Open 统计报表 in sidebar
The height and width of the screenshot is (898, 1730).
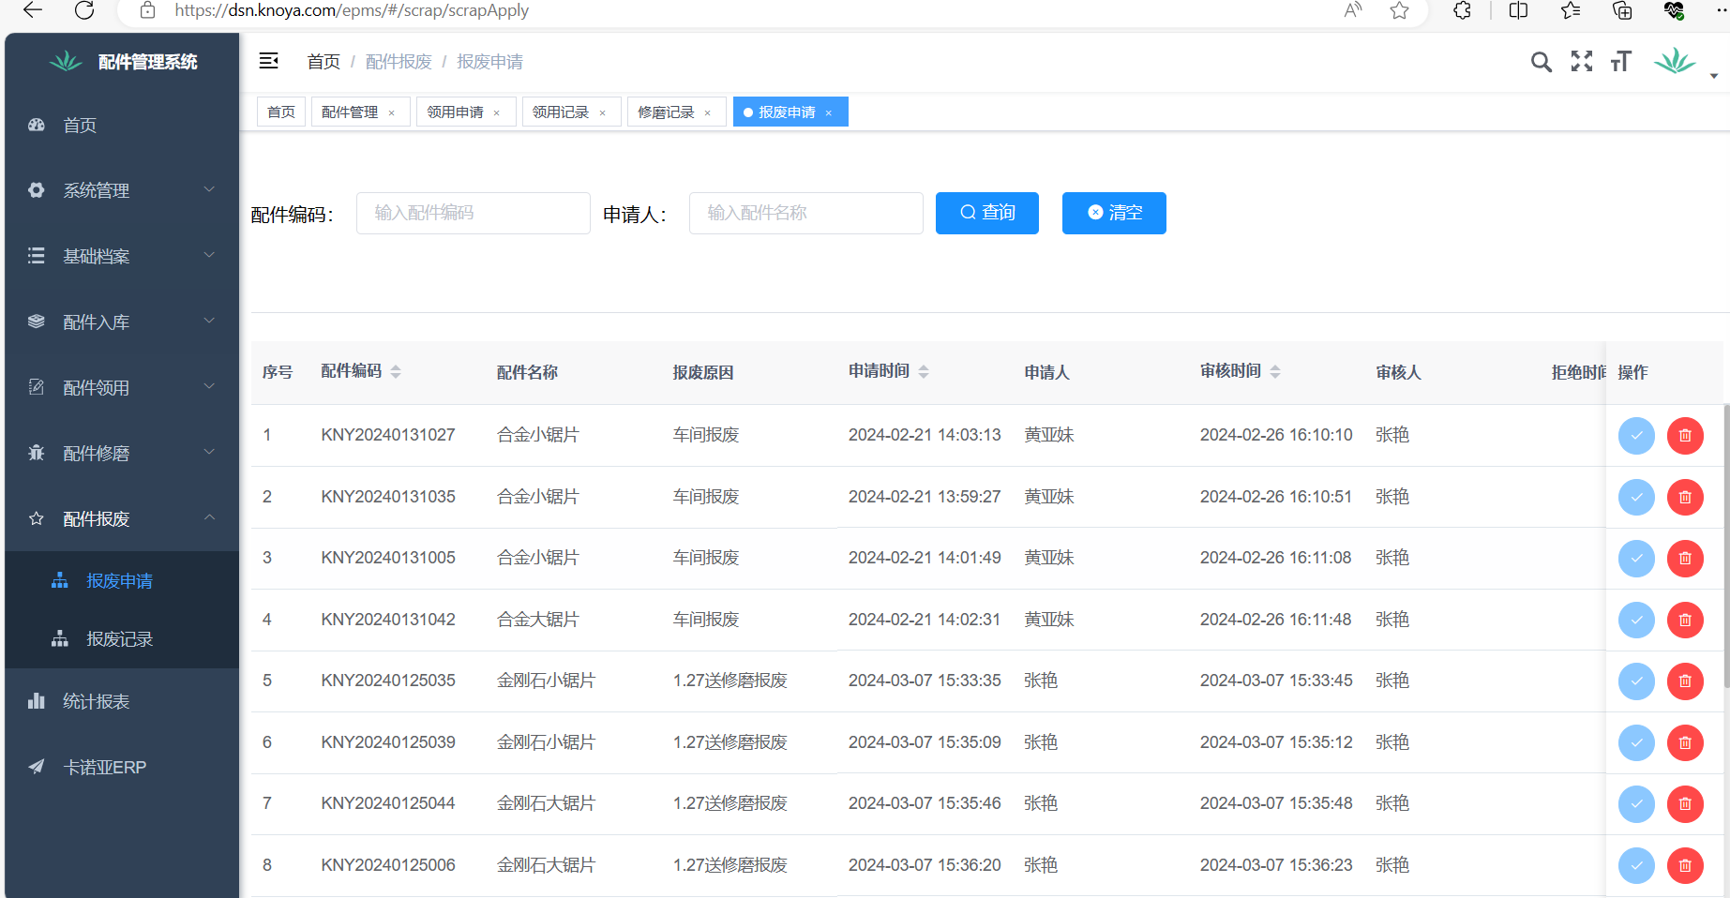122,701
